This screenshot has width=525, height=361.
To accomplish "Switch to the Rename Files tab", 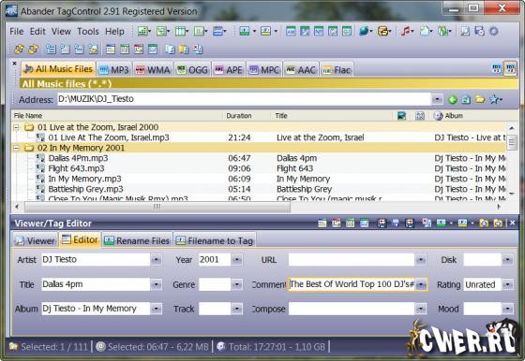I will point(137,240).
